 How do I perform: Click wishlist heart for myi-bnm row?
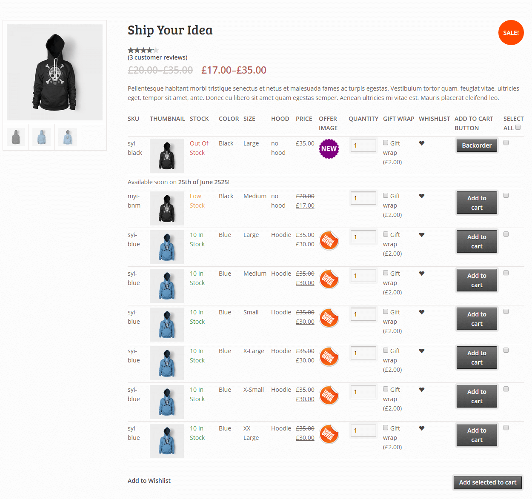pyautogui.click(x=422, y=196)
